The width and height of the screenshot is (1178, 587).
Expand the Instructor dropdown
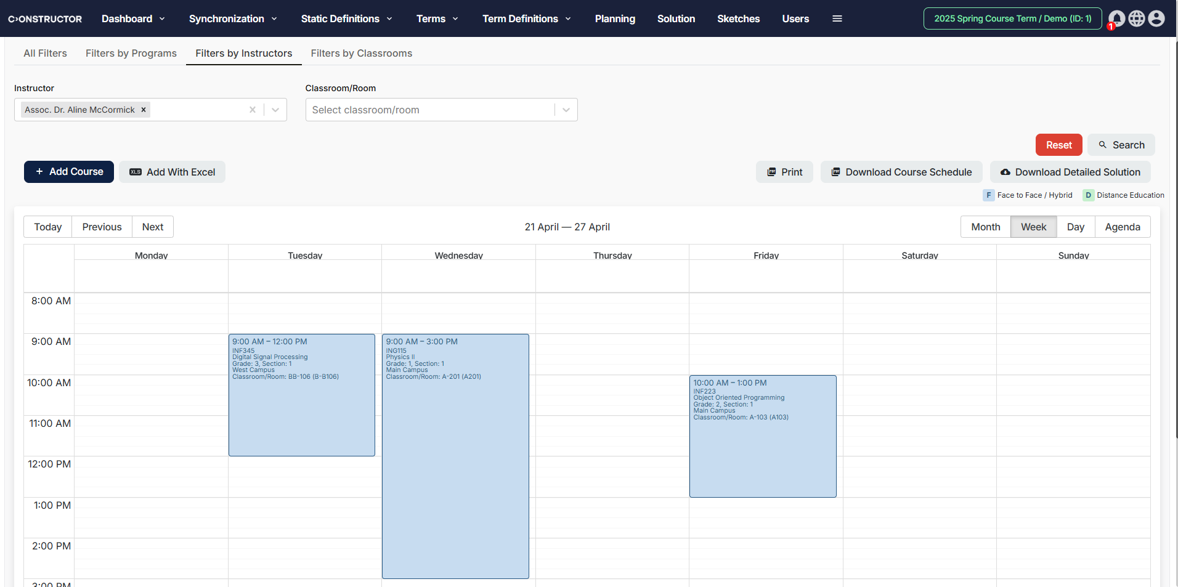point(275,110)
